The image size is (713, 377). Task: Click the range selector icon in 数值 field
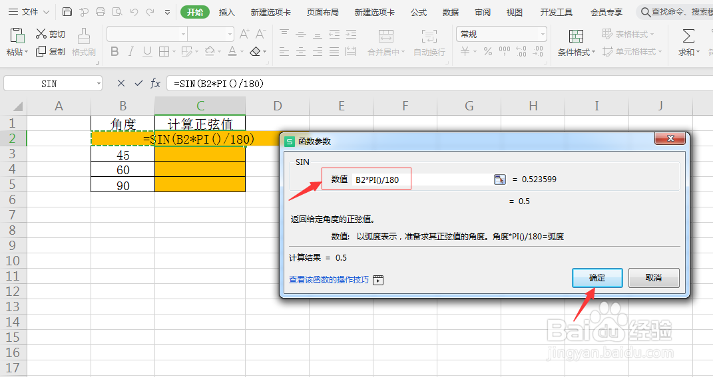click(x=500, y=180)
